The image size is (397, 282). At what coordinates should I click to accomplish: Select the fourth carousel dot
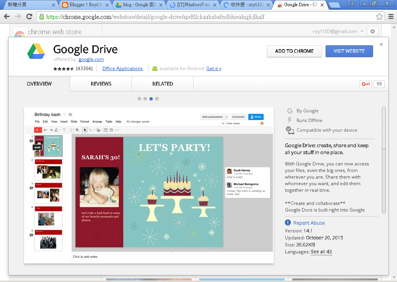157,99
